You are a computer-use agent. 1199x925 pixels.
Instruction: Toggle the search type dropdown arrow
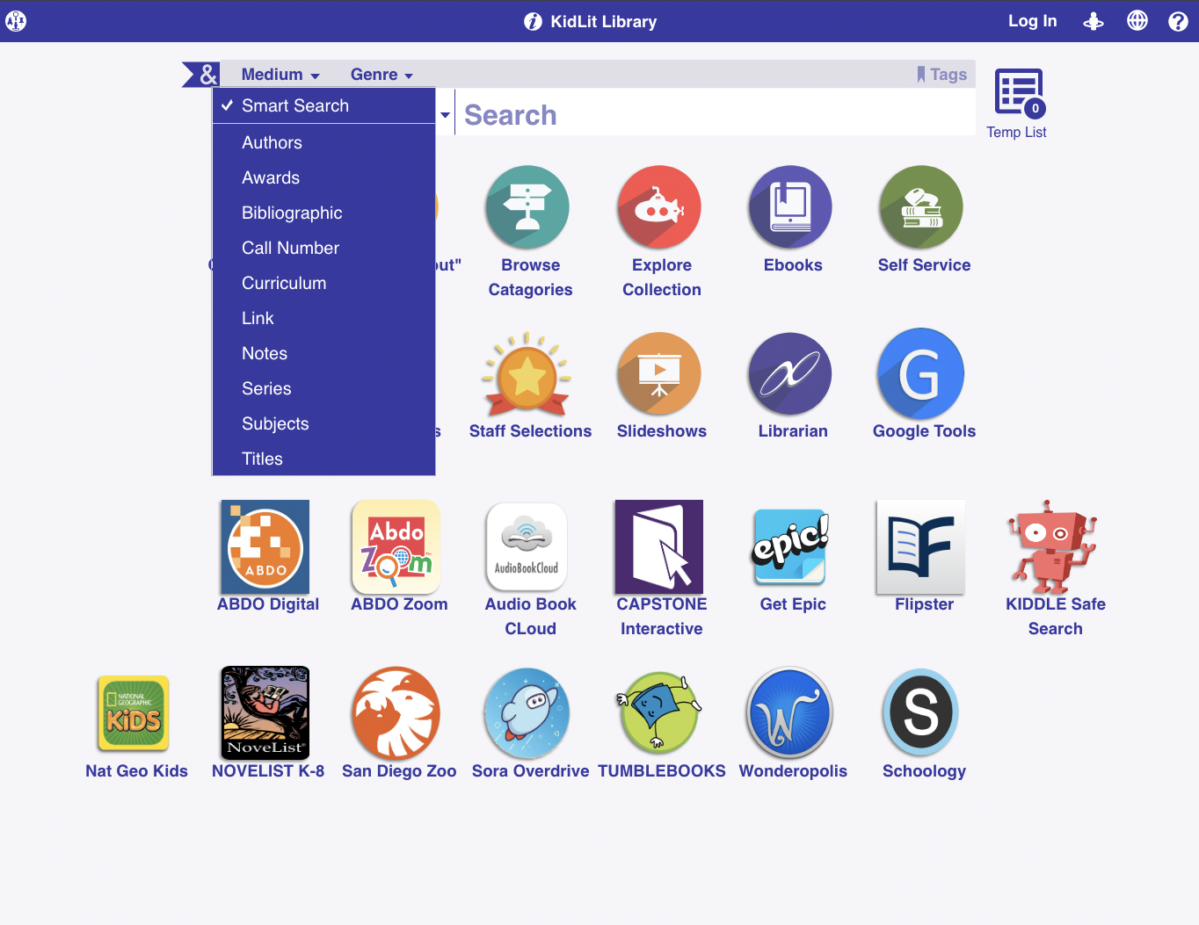445,114
